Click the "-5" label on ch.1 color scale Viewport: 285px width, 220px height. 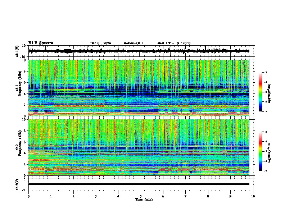coord(266,92)
